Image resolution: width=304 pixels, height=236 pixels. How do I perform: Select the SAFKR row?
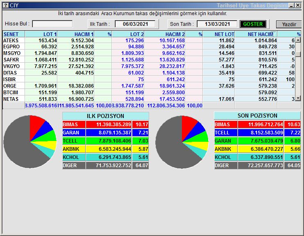point(149,60)
